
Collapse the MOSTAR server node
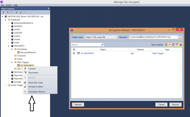coord(3,16)
